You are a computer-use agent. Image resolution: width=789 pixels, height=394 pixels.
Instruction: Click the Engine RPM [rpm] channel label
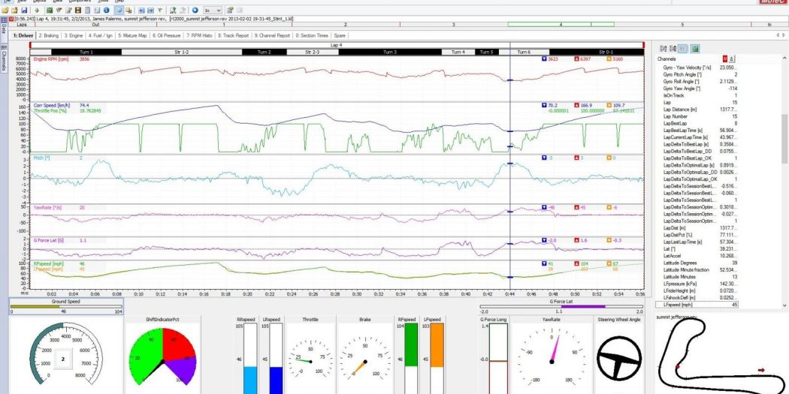pyautogui.click(x=50, y=59)
